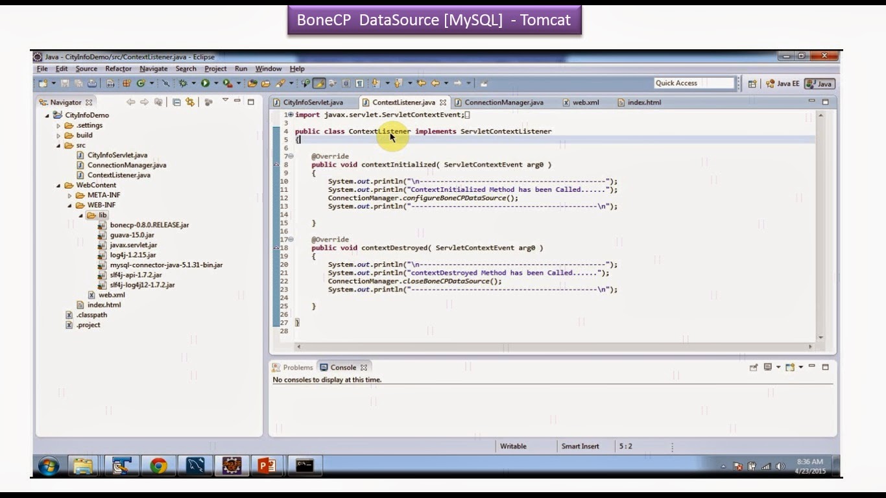Open the Source menu

pos(86,69)
